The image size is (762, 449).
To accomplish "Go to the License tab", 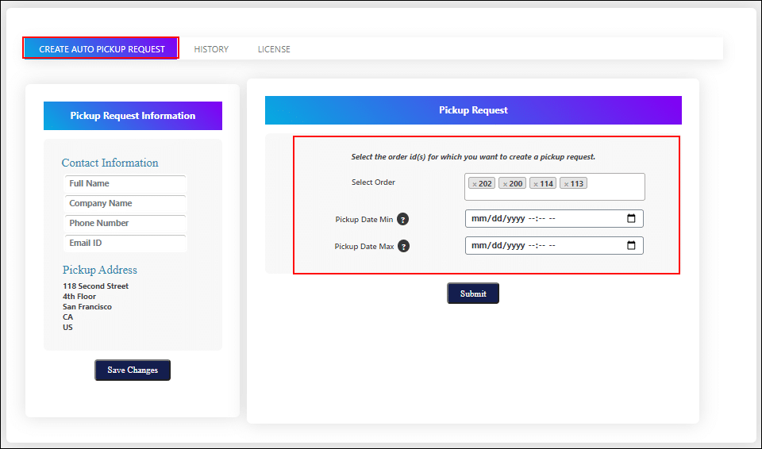I will click(x=274, y=49).
